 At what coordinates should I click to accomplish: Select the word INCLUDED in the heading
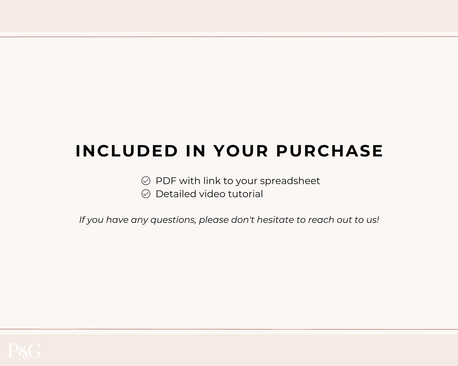127,151
